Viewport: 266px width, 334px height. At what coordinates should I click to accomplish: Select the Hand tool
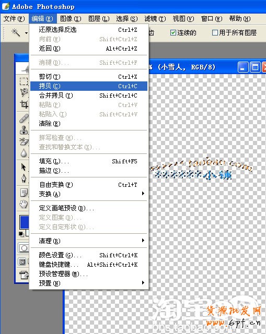[x=24, y=204]
